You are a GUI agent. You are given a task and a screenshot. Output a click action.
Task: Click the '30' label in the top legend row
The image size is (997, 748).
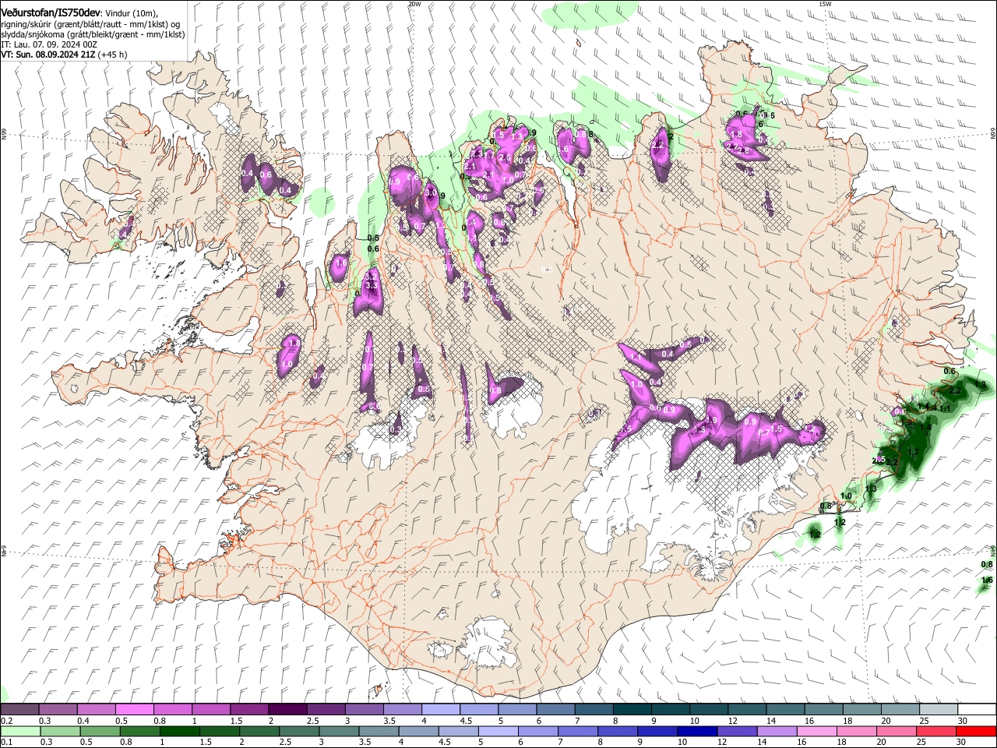click(x=962, y=721)
